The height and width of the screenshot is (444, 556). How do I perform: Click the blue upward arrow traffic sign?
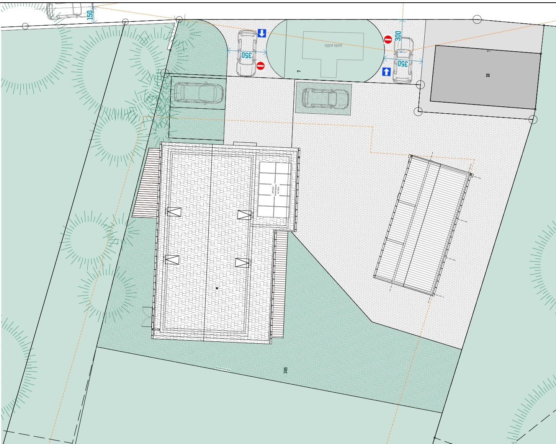pyautogui.click(x=386, y=72)
